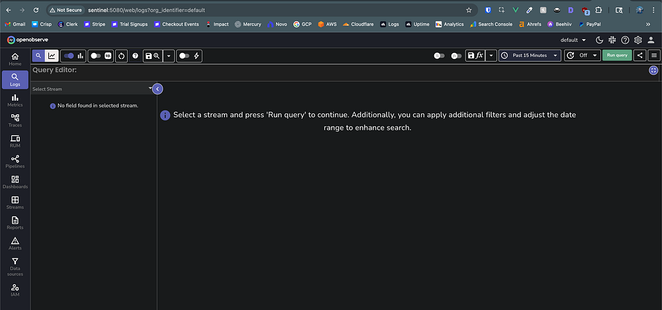Open IAM section in sidebar
This screenshot has height=310, width=662.
[x=15, y=289]
